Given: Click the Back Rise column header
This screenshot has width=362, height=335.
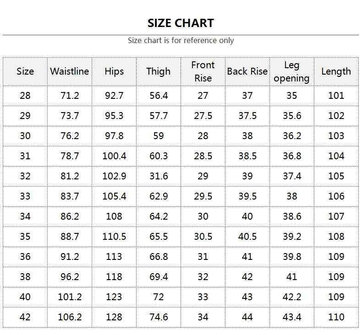Looking at the screenshot, I should [247, 71].
